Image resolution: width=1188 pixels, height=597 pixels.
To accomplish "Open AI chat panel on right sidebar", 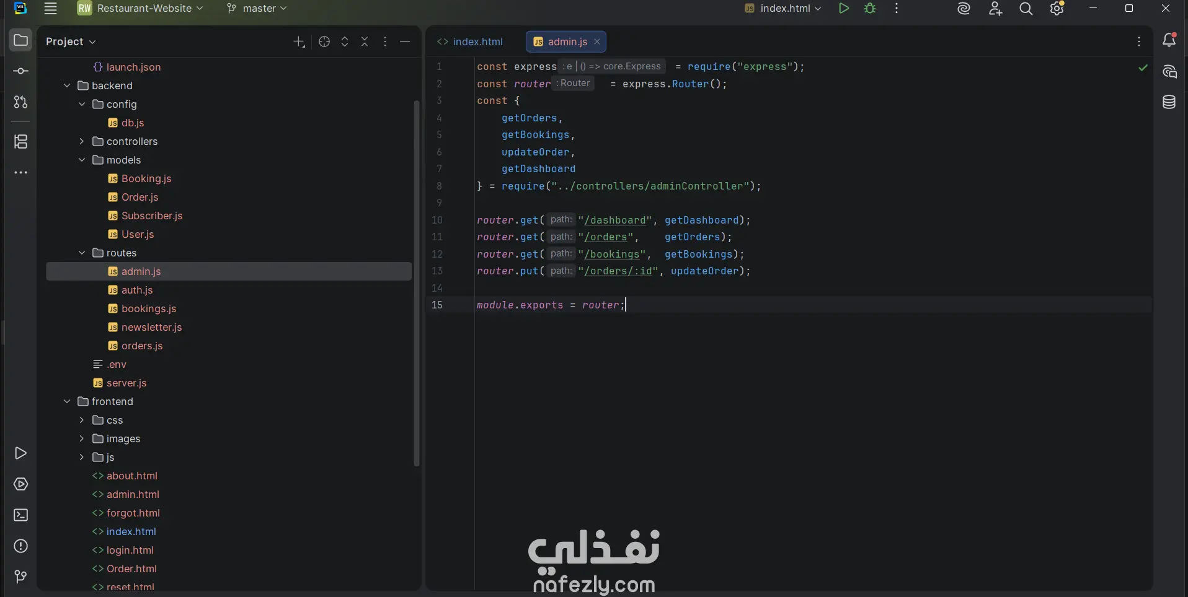I will click(x=1169, y=72).
